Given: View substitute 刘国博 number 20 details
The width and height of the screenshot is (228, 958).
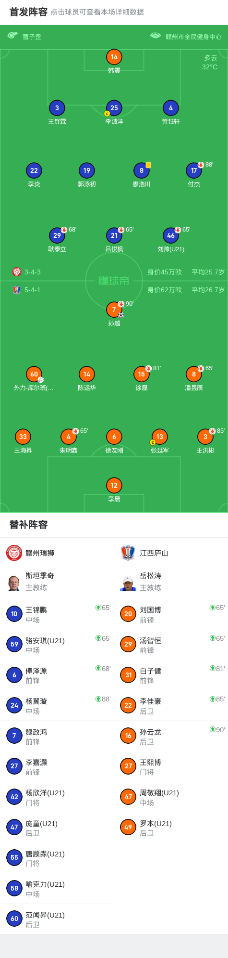Looking at the screenshot, I should click(171, 614).
